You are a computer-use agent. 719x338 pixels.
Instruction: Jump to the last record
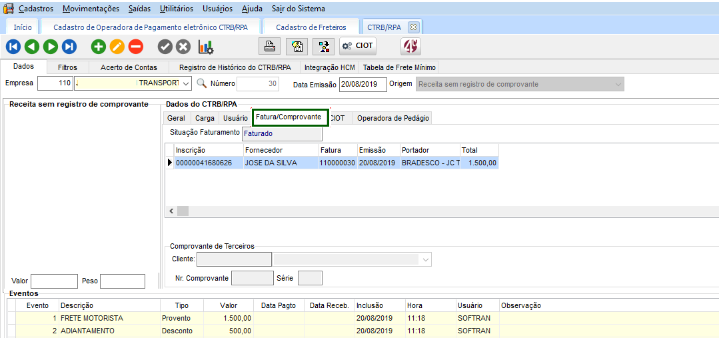pyautogui.click(x=69, y=47)
